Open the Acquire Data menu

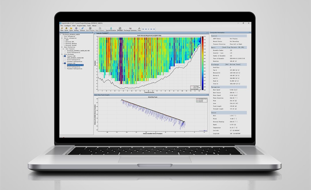81,26
